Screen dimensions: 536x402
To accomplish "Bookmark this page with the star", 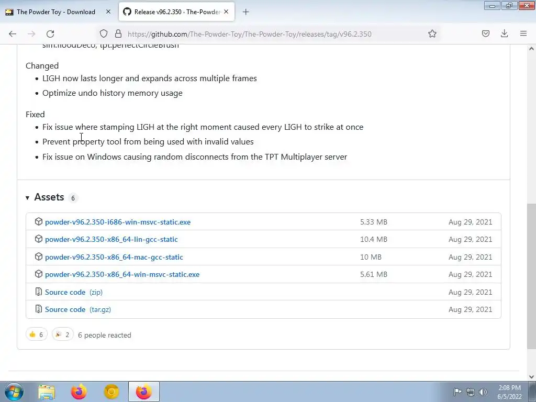I will (x=432, y=33).
